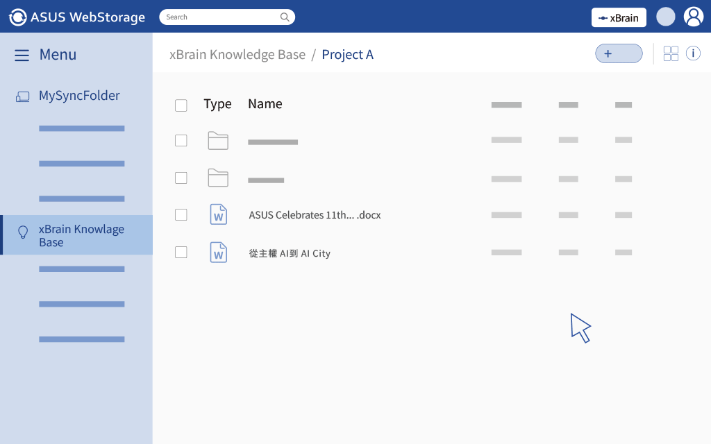Screen dimensions: 711x444
Task: Check the box for 從主權 AI到 AI City
Action: (x=181, y=253)
